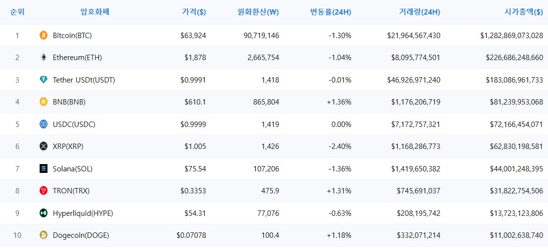Click Hyperliquid volume $208,195,742
This screenshot has height=251, width=548.
tap(419, 213)
